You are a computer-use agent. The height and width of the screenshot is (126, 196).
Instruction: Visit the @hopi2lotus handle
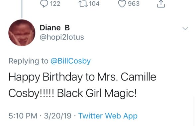(x=62, y=37)
